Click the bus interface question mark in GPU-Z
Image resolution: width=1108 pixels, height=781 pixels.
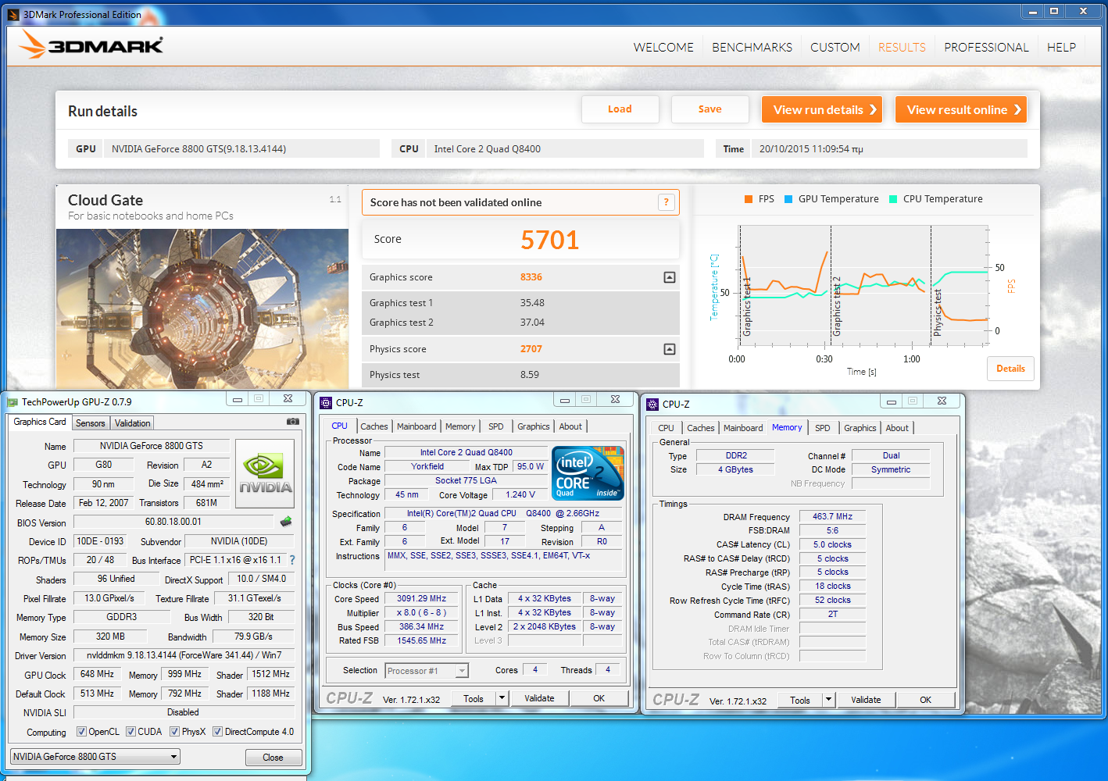[x=292, y=560]
